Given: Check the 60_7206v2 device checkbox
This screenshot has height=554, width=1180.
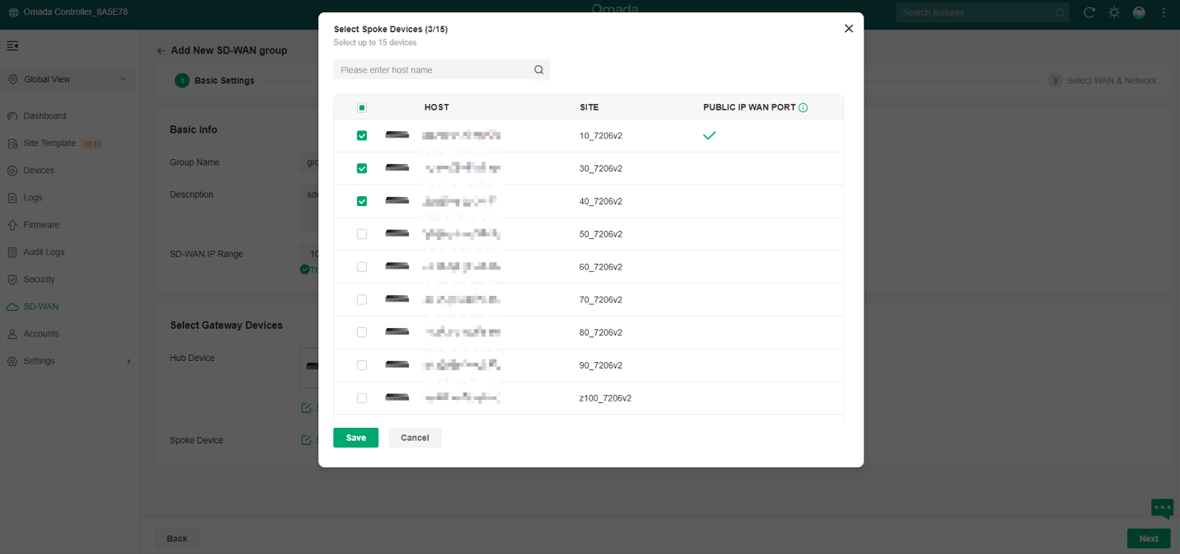Looking at the screenshot, I should [x=362, y=267].
